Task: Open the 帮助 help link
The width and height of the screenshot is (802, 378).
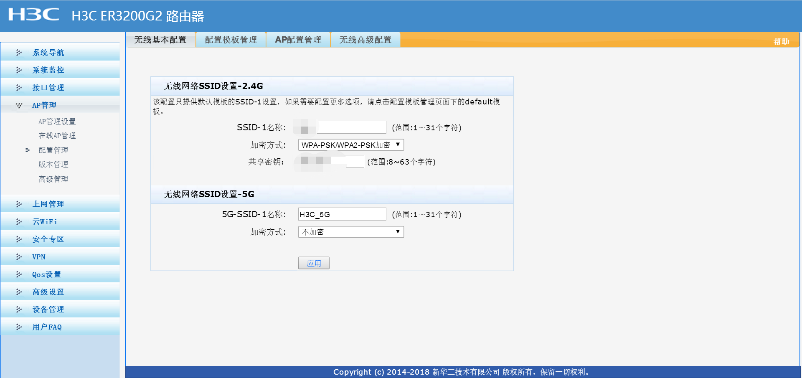Action: [x=781, y=41]
